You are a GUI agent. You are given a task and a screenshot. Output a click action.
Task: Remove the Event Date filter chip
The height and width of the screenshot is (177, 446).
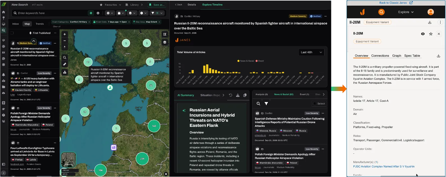click(129, 22)
